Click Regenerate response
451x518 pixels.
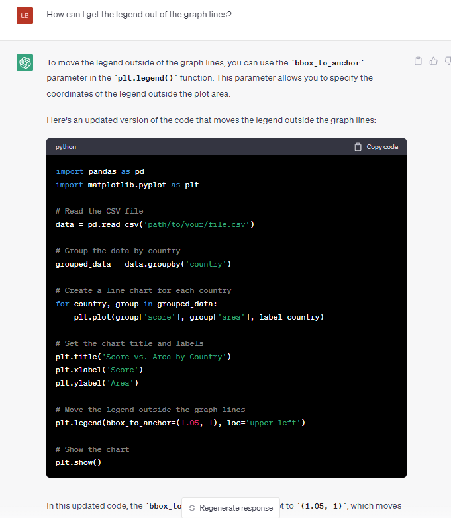230,508
